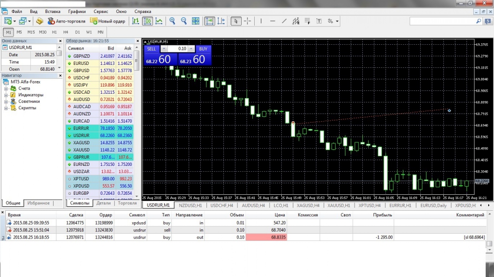Switch chart to candlestick display
Viewport: 494px width, 277px height.
coord(148,21)
